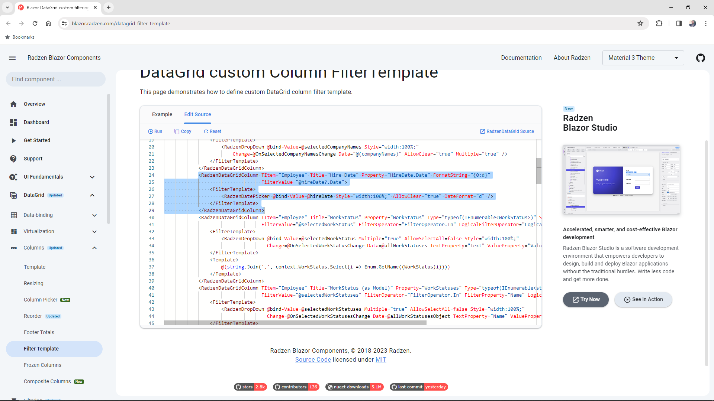Copy the source code

pyautogui.click(x=183, y=131)
